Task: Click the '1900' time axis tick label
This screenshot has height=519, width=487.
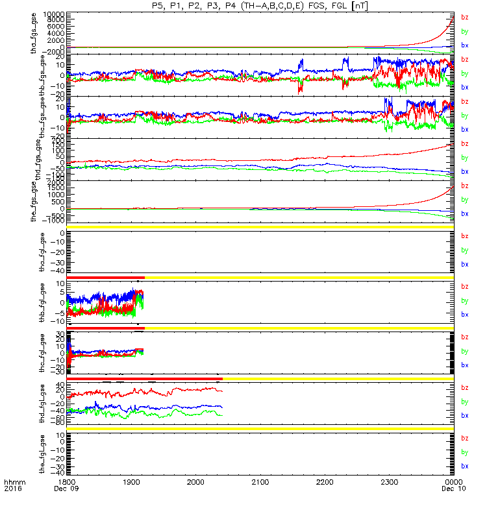Action: (131, 482)
